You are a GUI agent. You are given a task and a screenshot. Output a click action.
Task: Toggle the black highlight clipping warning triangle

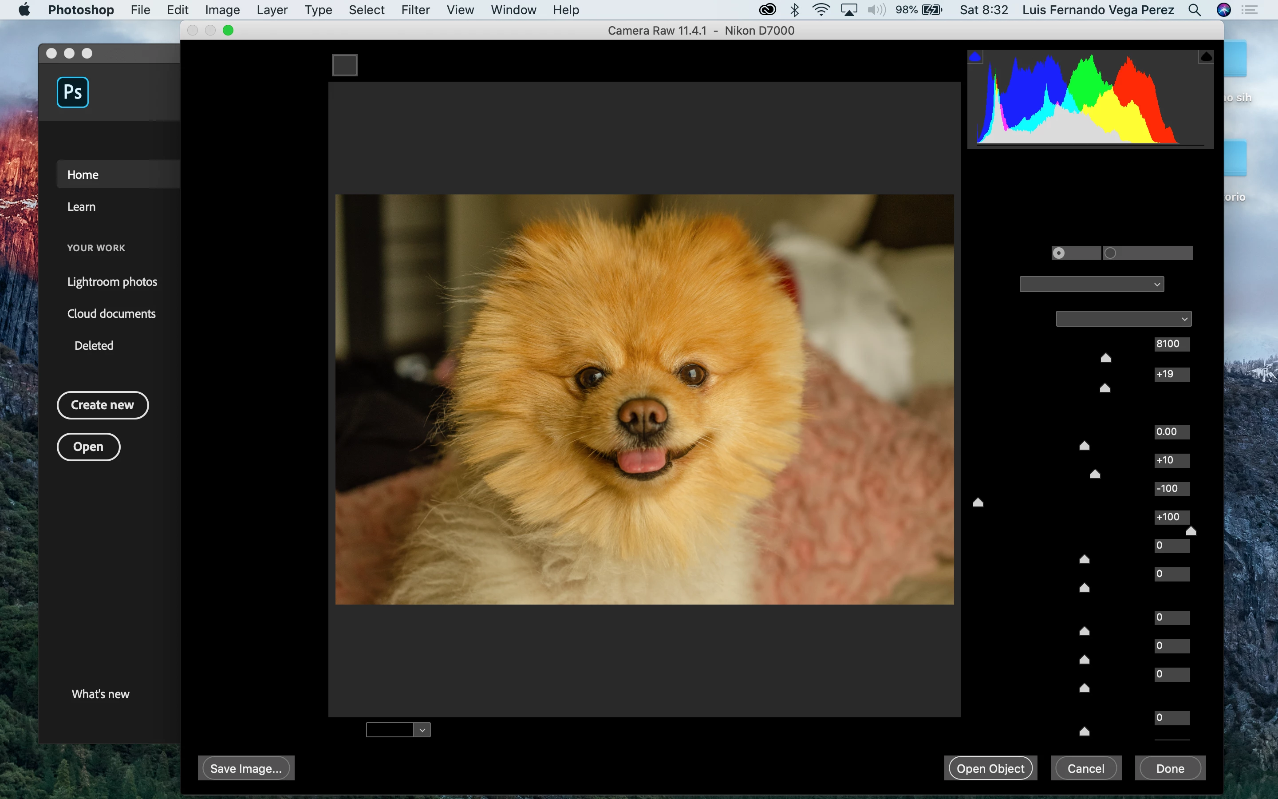[1206, 56]
